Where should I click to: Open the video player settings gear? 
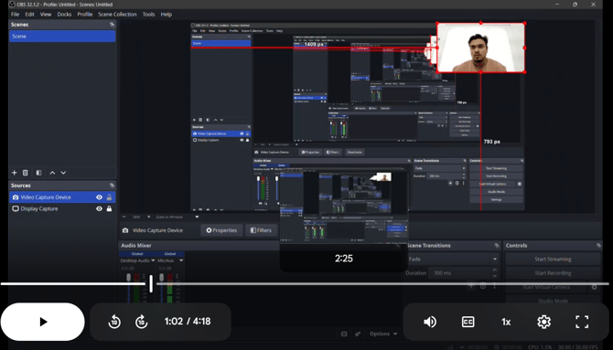click(x=543, y=322)
